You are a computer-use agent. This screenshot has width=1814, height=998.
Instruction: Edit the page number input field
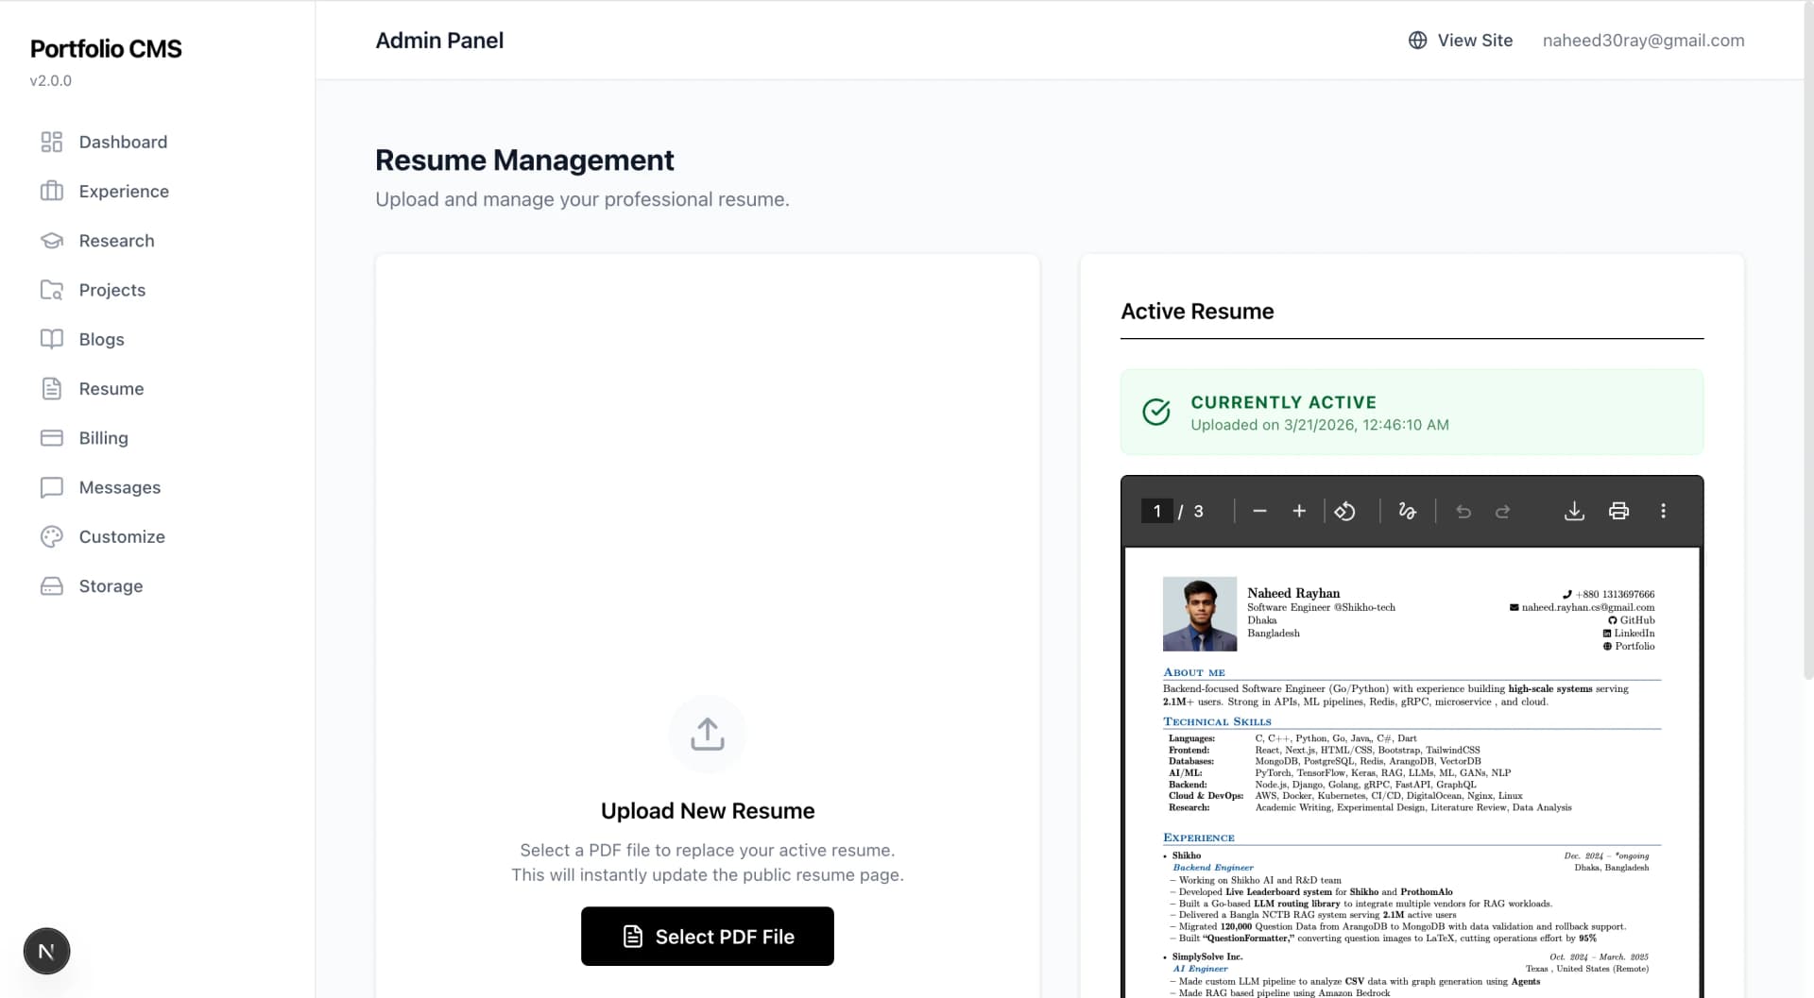click(1156, 511)
